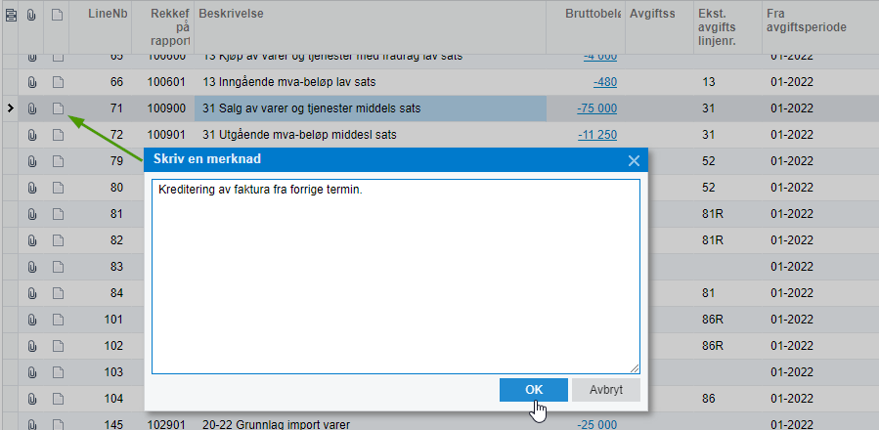Viewport: 879px width, 430px height.
Task: Open attachment icon for line 82
Action: [32, 240]
